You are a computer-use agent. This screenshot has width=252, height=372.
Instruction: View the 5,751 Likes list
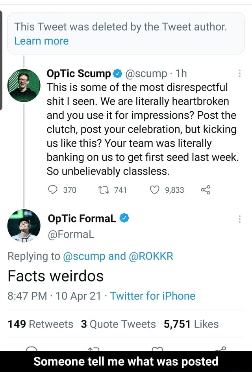point(191,324)
